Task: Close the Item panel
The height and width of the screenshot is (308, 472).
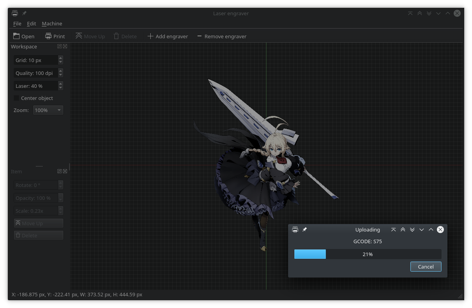Action: tap(65, 171)
